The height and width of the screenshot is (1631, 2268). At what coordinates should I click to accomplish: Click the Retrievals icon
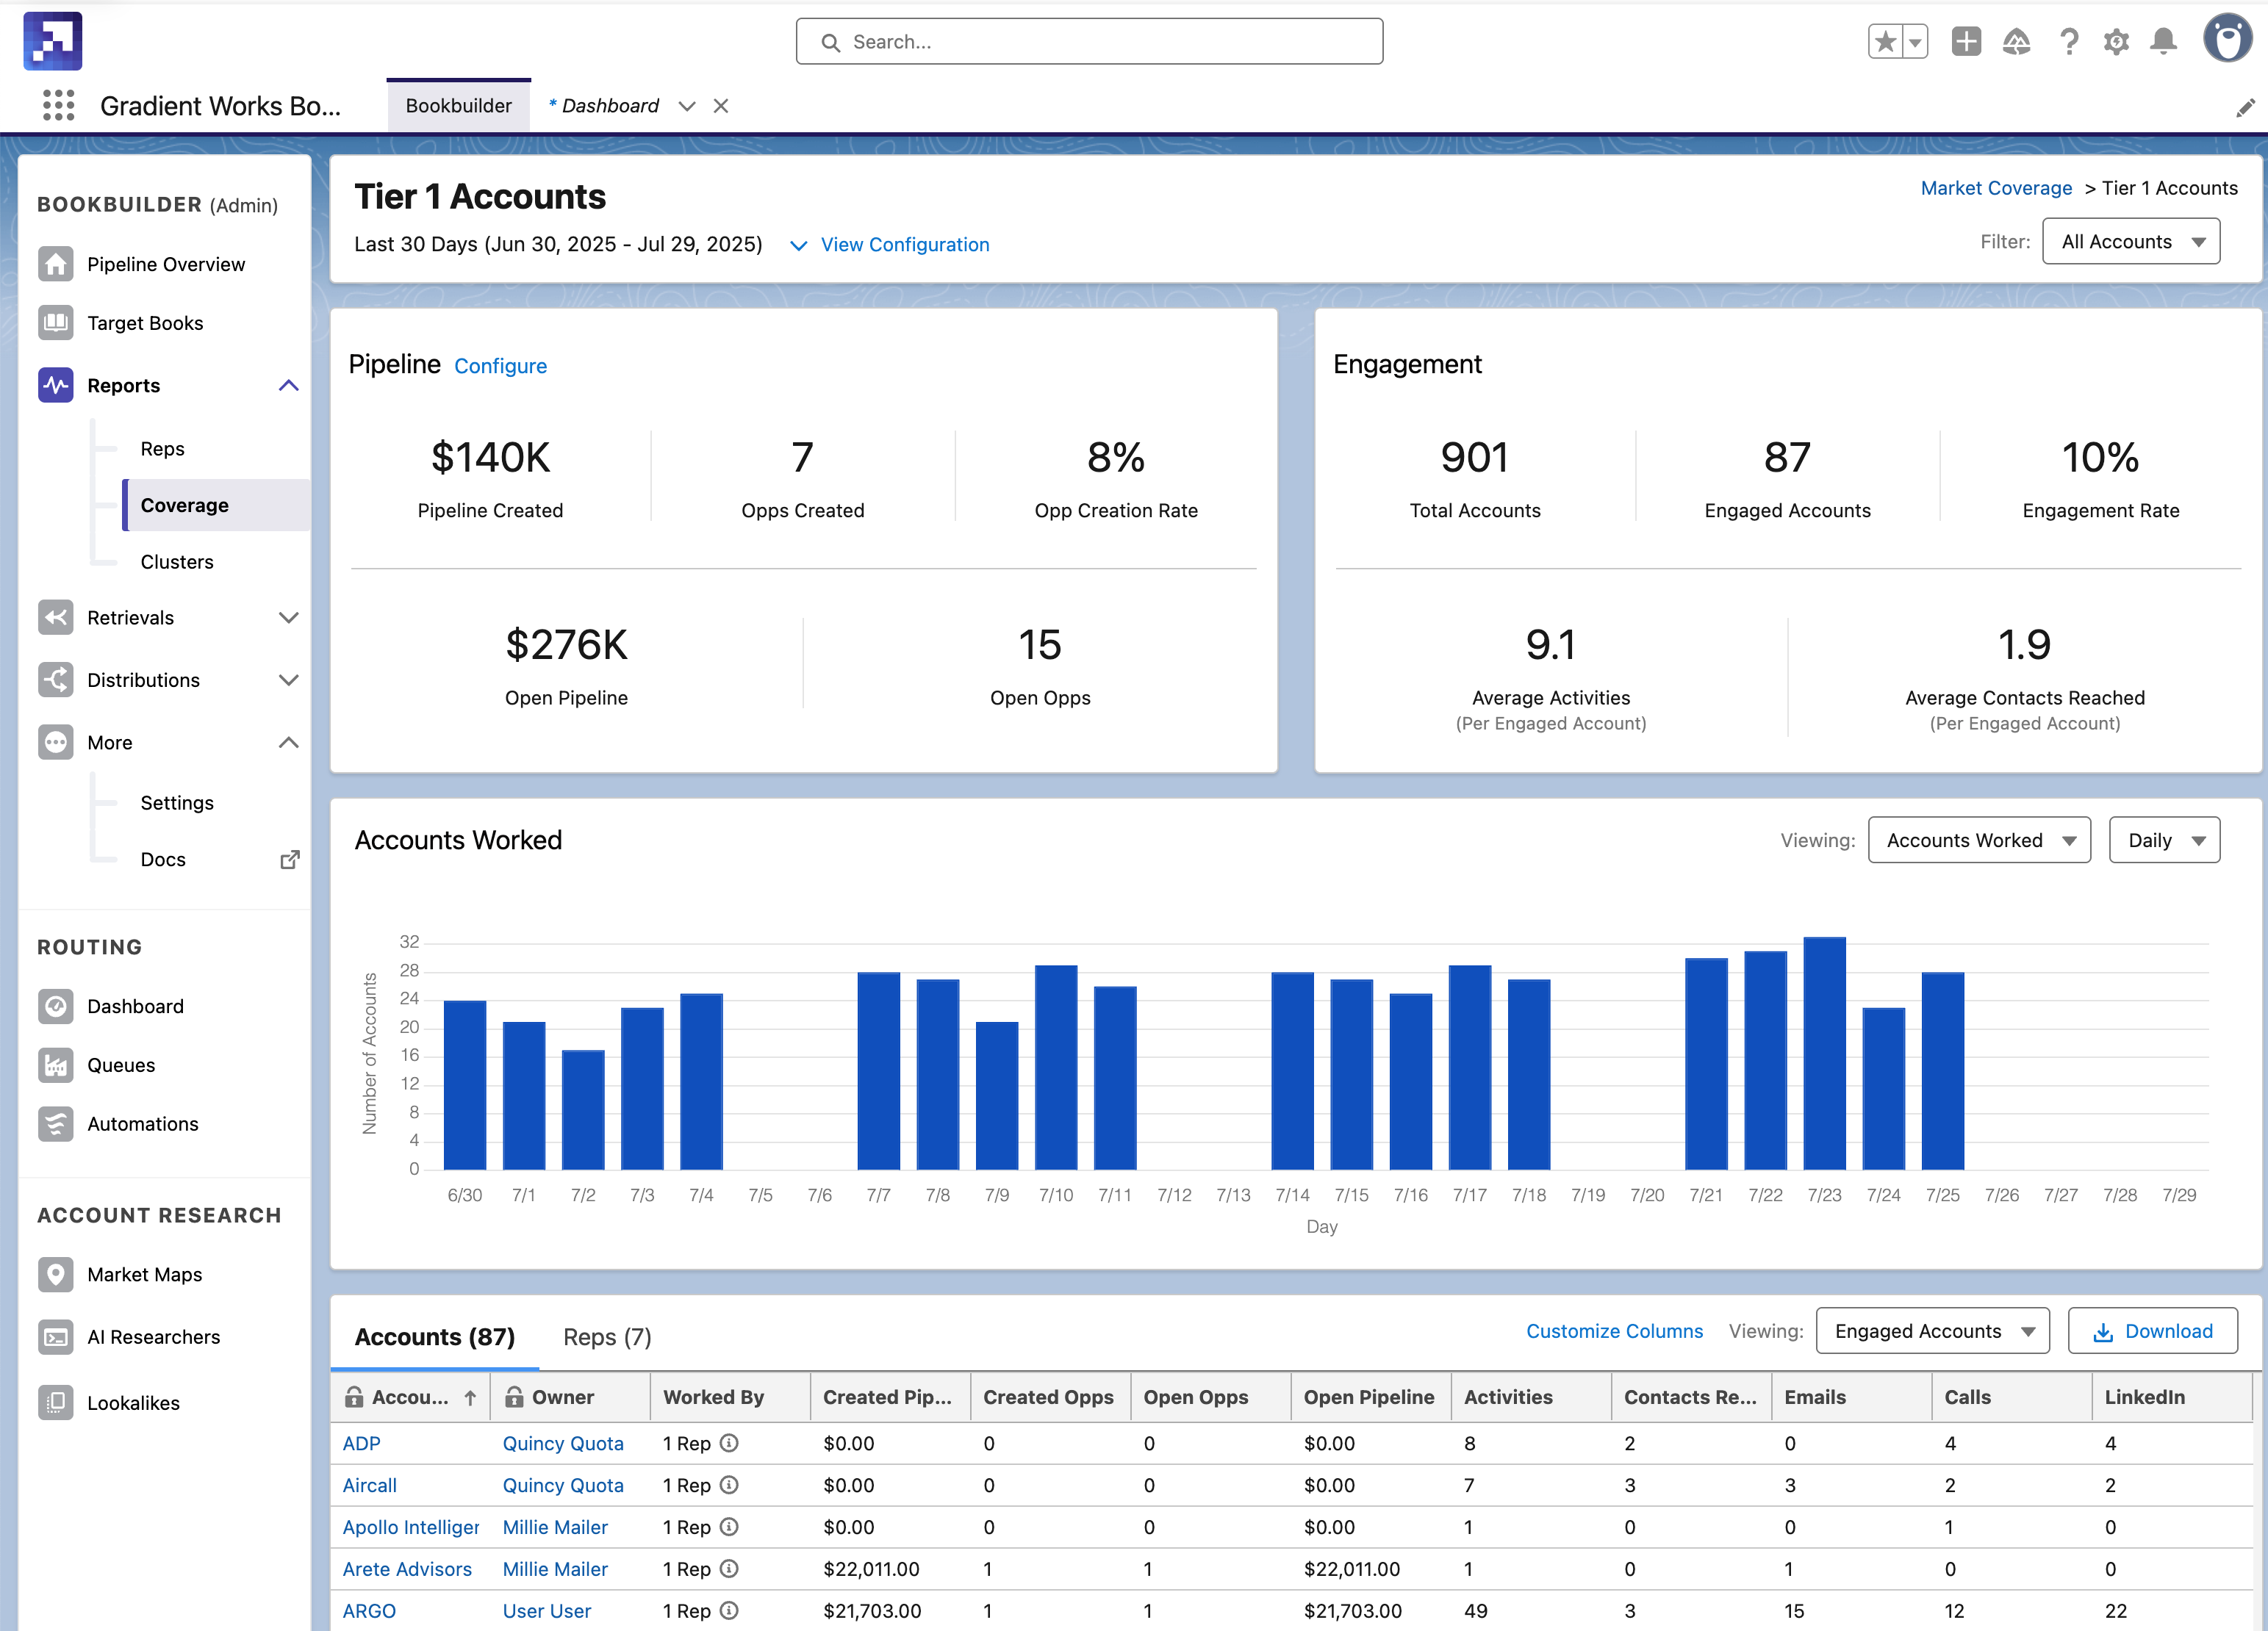click(56, 618)
